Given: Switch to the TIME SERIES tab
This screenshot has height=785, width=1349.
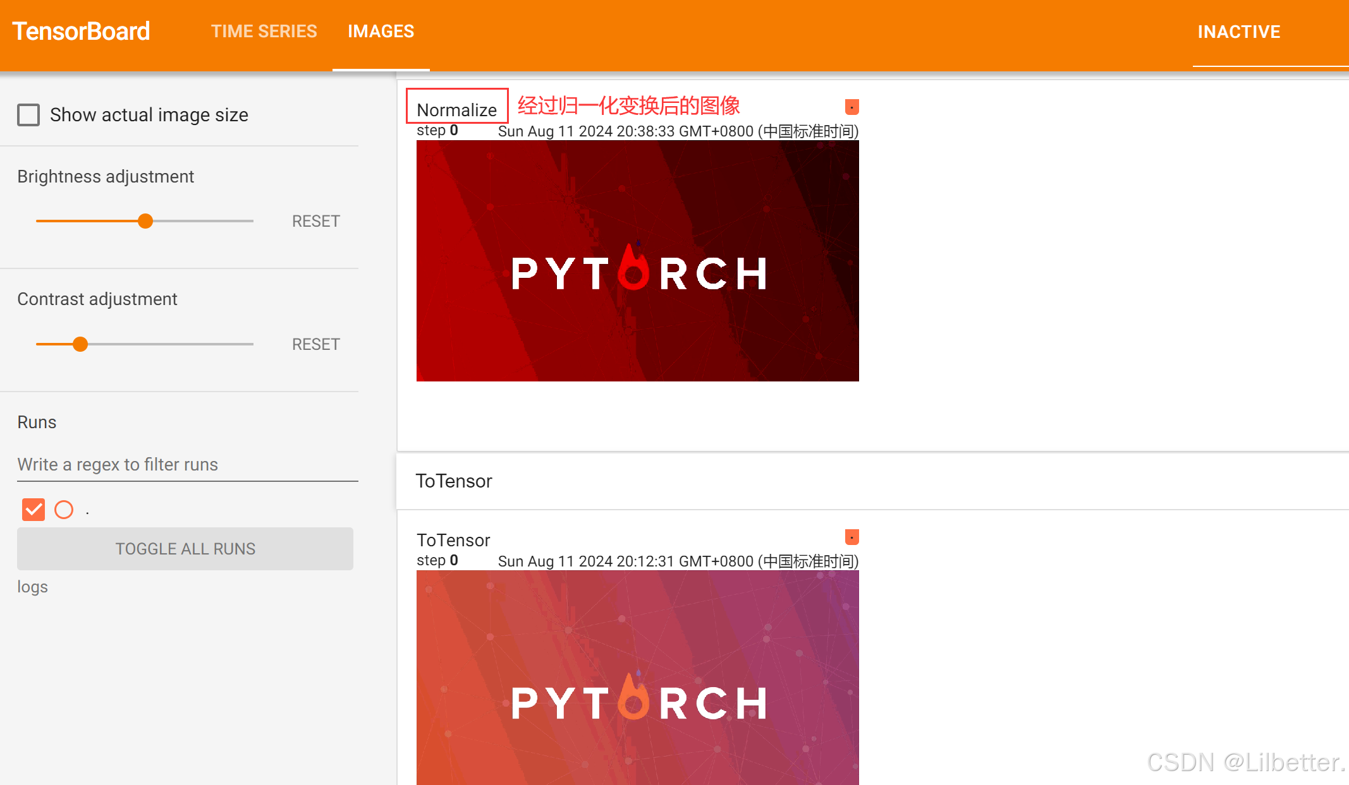Looking at the screenshot, I should (264, 32).
